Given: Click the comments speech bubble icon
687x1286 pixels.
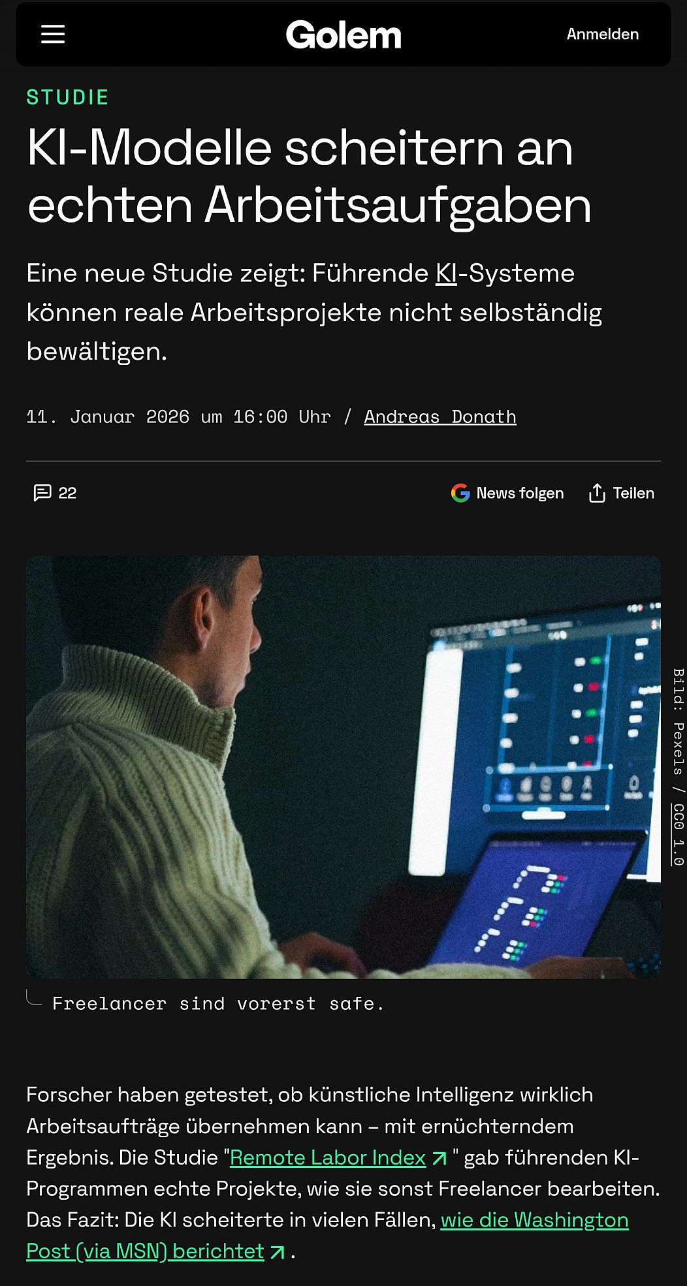Looking at the screenshot, I should pyautogui.click(x=42, y=492).
